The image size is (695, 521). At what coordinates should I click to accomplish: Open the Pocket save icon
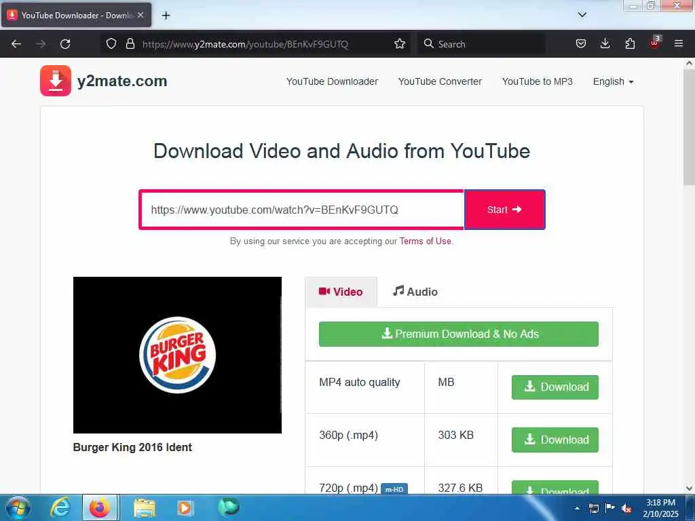[581, 43]
